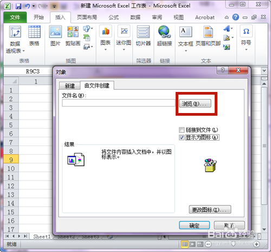Enable Link to file (链接到文件) checkbox
Screen dimensions: 271x252
tap(182, 130)
